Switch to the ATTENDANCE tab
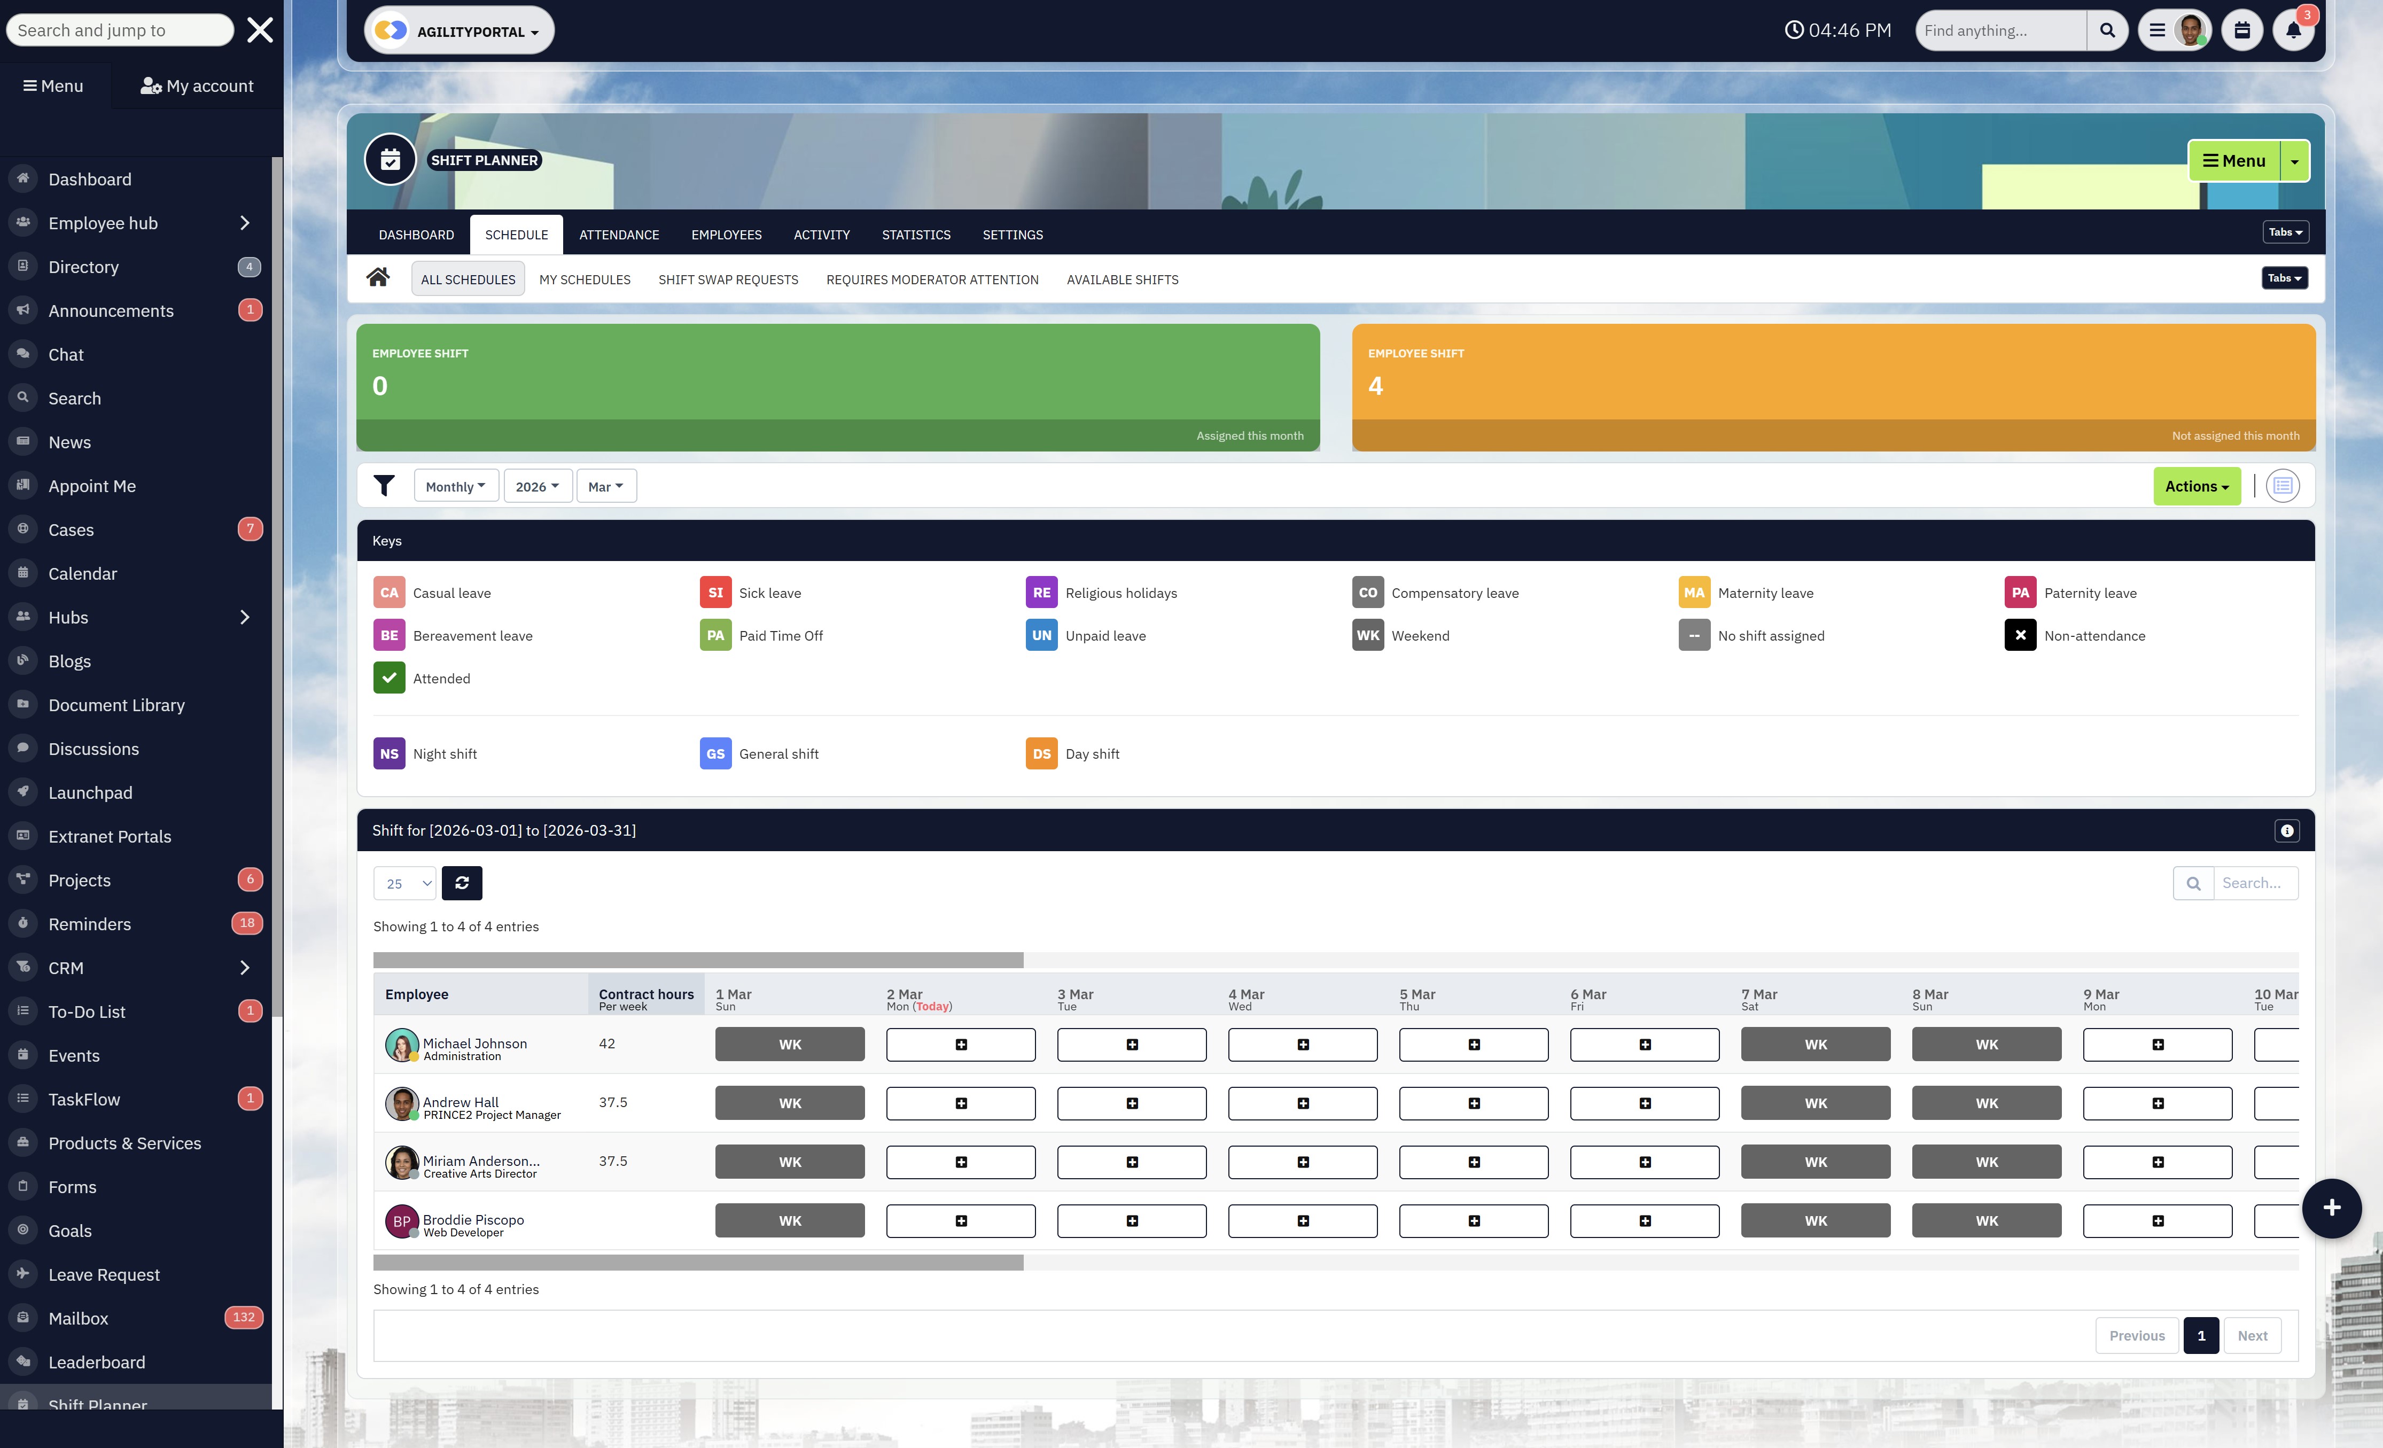Screen dimensions: 2383x1448 point(619,234)
